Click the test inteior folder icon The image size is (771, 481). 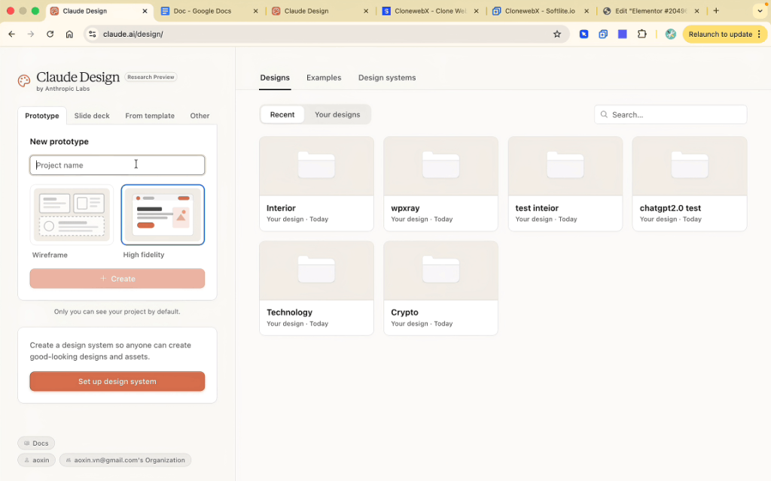pos(565,165)
